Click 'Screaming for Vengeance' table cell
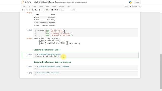This screenshot has height=91, width=162. pos(48,22)
